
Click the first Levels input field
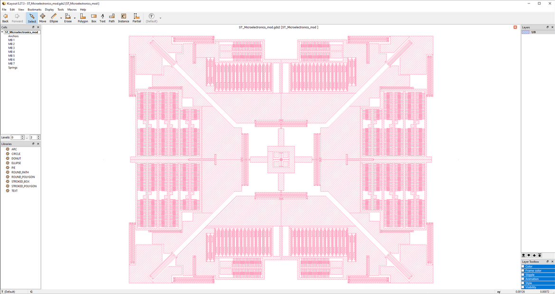click(16, 138)
